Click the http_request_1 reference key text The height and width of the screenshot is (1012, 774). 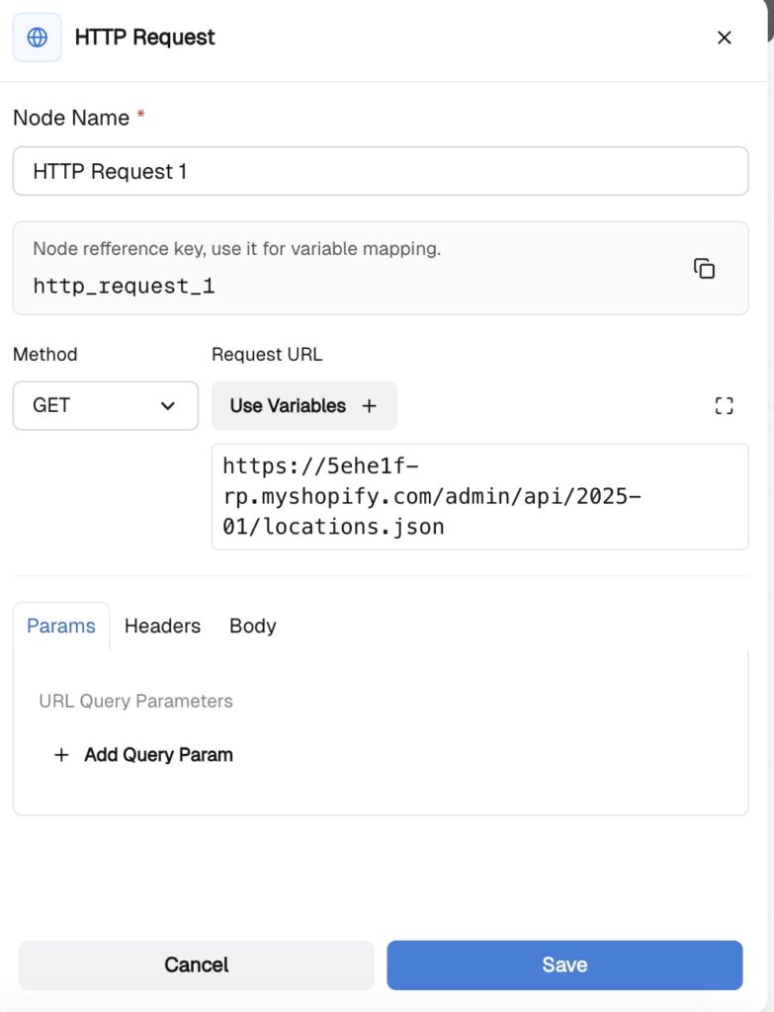point(124,287)
